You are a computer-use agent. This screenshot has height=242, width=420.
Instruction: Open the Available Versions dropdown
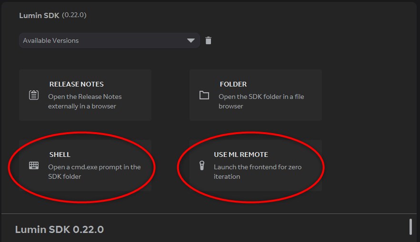tap(110, 40)
